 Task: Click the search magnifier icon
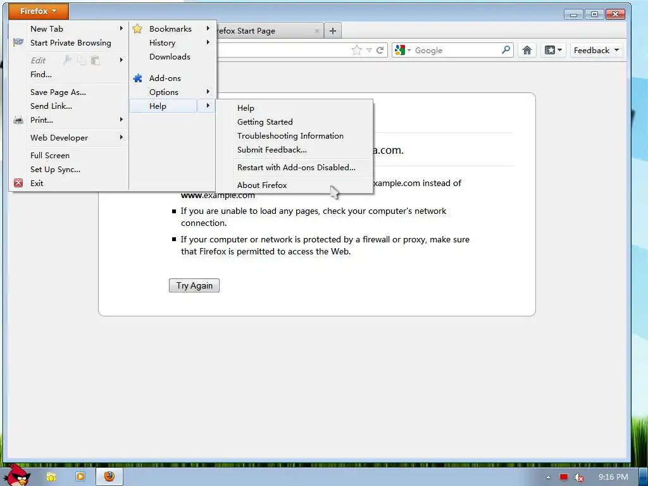coord(506,50)
